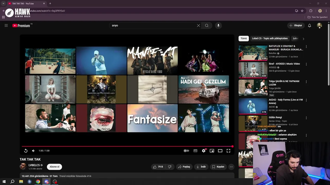Viewport: 330px width, 185px height.
Task: Close the TAK TAK TAK tab
Action: point(44,3)
